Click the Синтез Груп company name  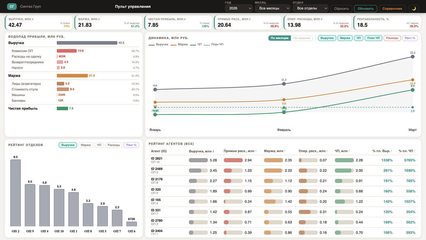[31, 7]
